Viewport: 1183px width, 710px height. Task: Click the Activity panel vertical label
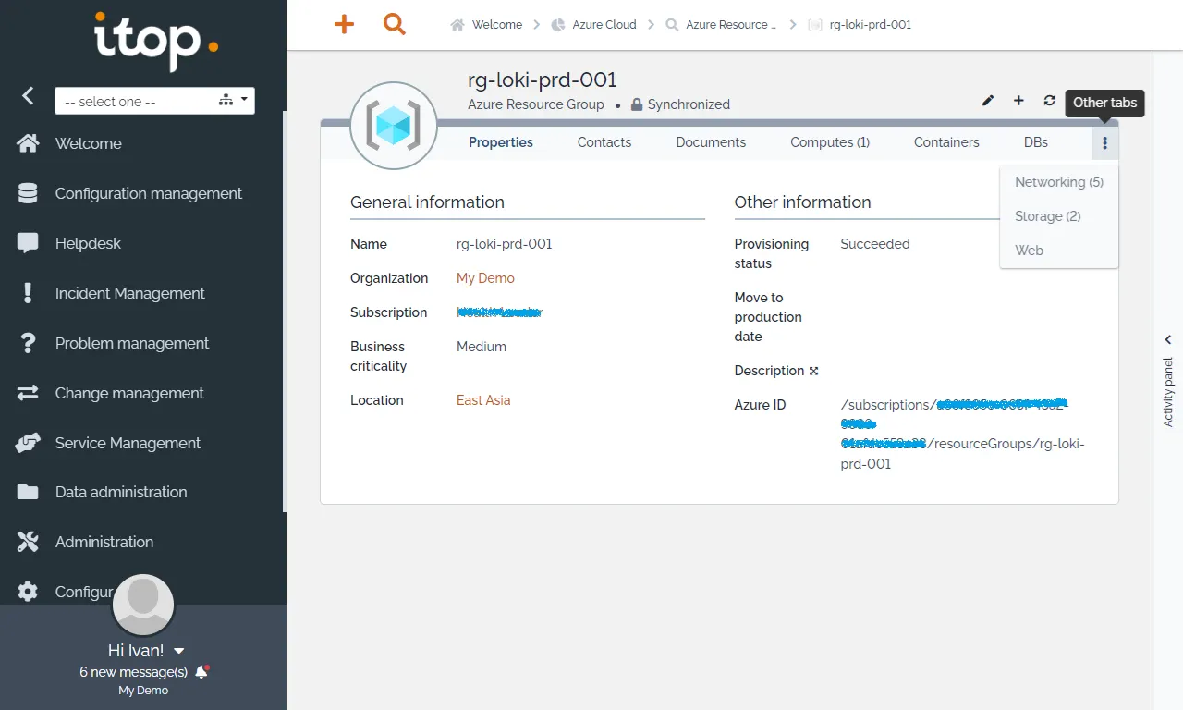[1168, 392]
